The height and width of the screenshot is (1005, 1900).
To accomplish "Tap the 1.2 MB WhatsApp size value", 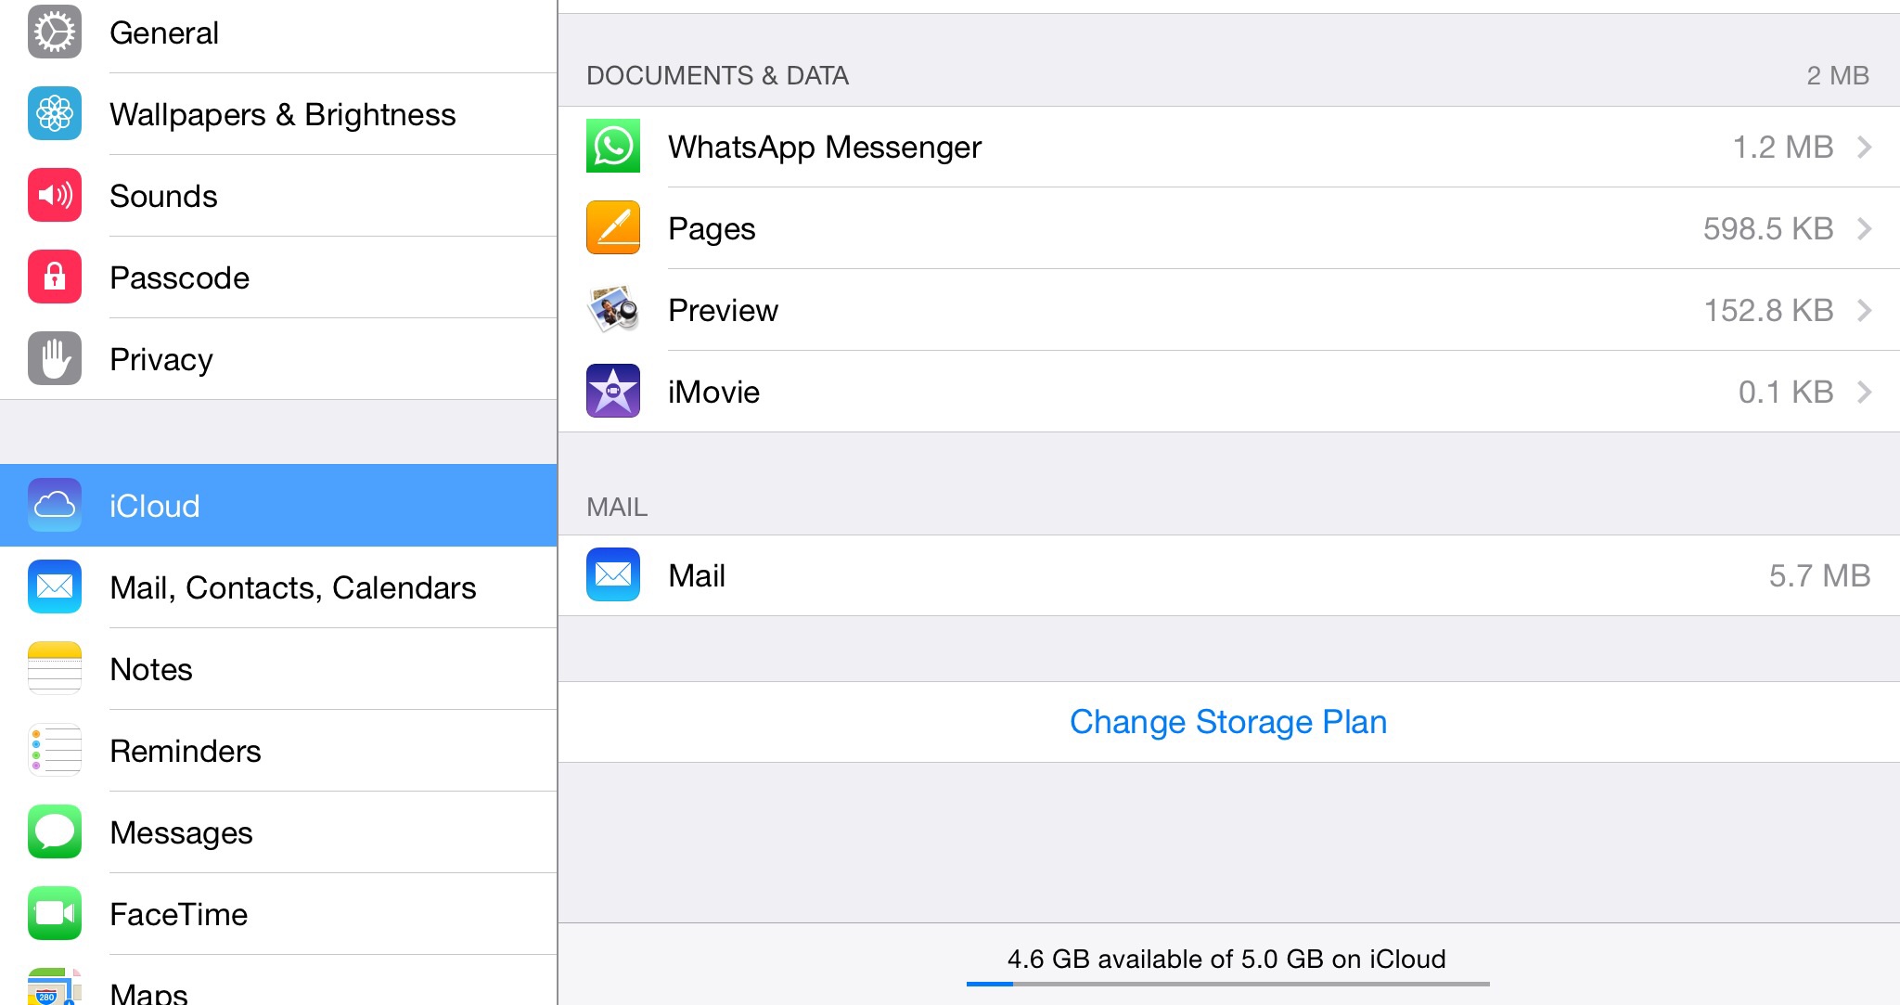I will (1783, 147).
